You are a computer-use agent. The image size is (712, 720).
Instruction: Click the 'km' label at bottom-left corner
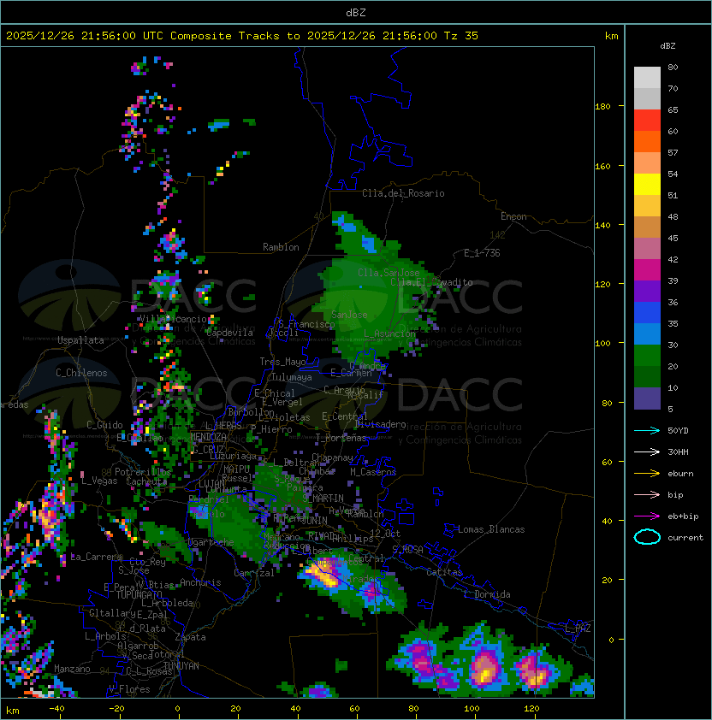coord(13,711)
